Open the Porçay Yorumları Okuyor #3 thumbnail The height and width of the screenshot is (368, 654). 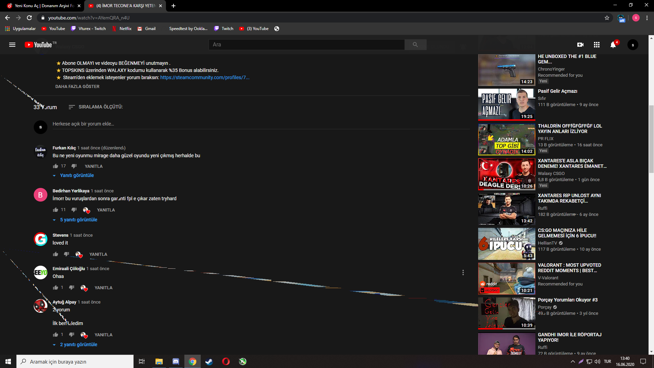point(506,313)
